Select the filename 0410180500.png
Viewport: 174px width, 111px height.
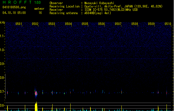14,7
